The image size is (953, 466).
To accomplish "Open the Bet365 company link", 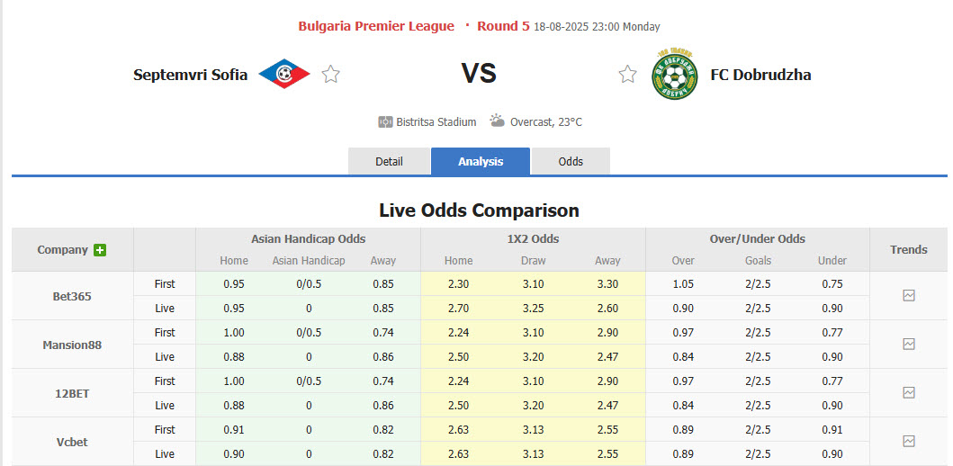I will (x=72, y=296).
